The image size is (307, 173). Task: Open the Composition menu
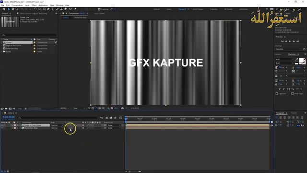(x=17, y=5)
